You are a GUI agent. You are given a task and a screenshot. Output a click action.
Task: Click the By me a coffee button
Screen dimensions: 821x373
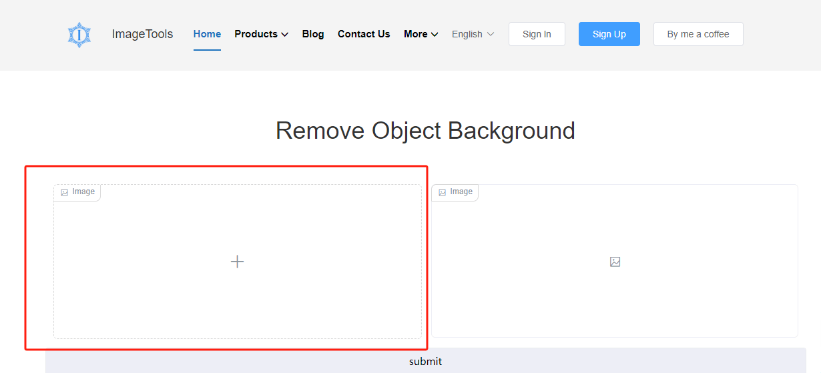698,34
